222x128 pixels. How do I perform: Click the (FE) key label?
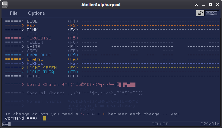click(x=73, y=51)
